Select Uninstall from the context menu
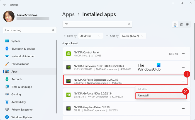 (x=143, y=95)
